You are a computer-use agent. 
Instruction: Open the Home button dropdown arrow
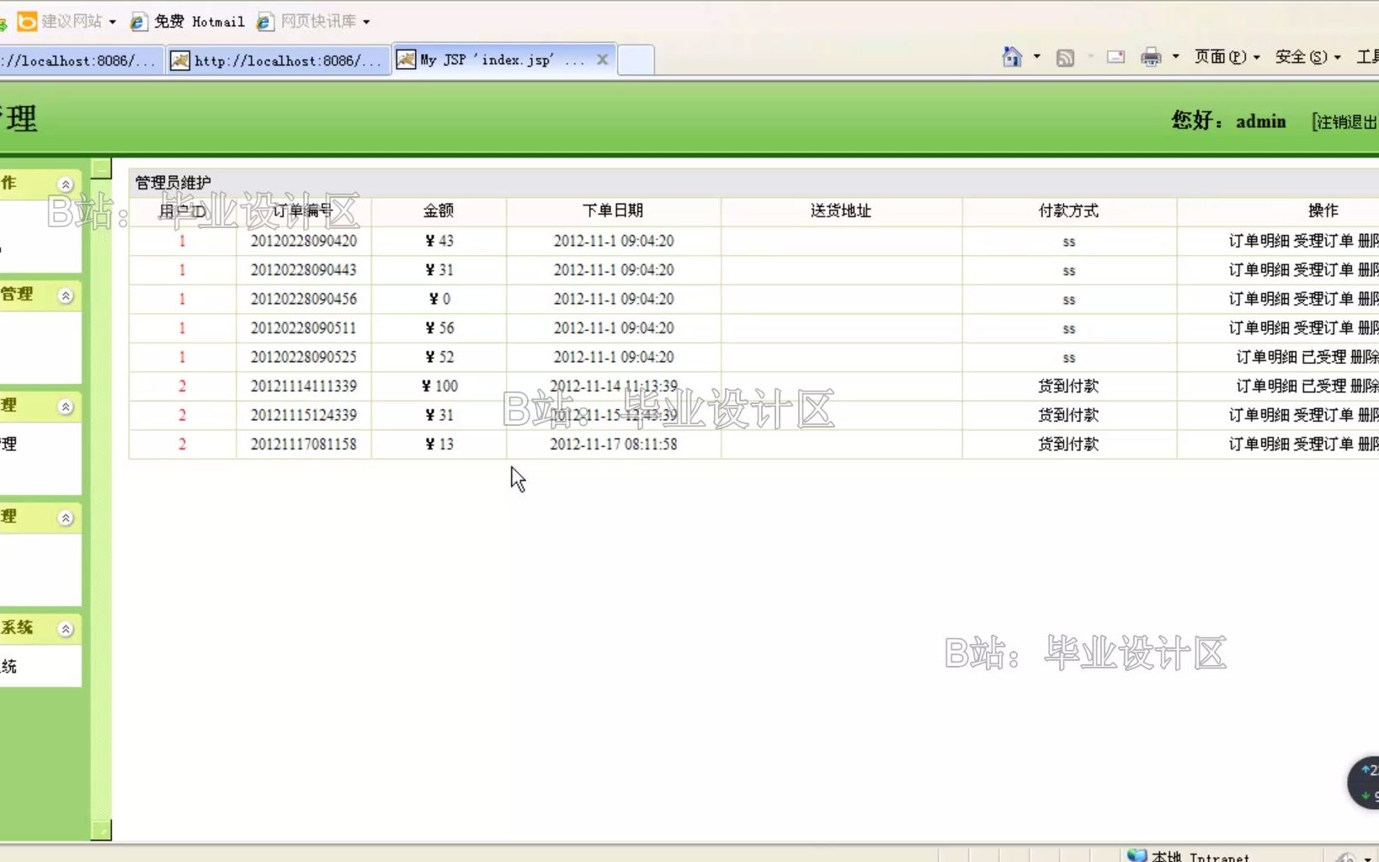(1036, 57)
